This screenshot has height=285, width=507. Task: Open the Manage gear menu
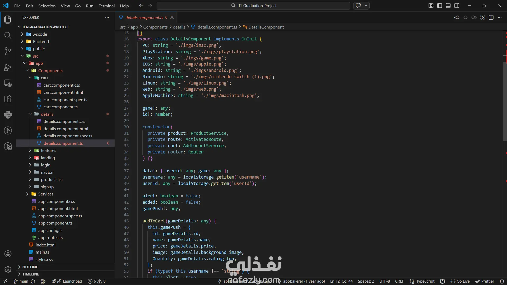[8, 269]
